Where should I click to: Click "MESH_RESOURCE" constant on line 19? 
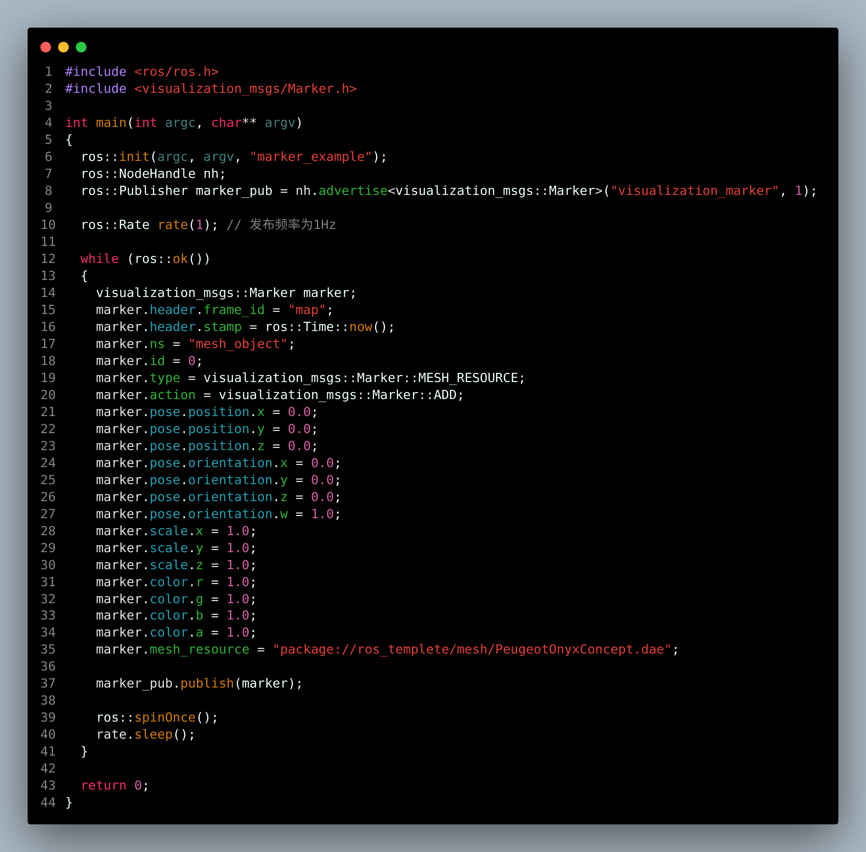click(468, 378)
